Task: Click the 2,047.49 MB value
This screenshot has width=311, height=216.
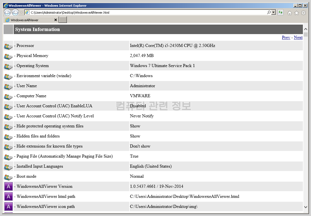Action: click(142, 56)
